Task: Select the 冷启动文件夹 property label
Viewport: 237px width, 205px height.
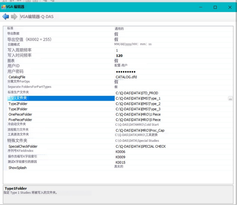Action: click(x=17, y=124)
